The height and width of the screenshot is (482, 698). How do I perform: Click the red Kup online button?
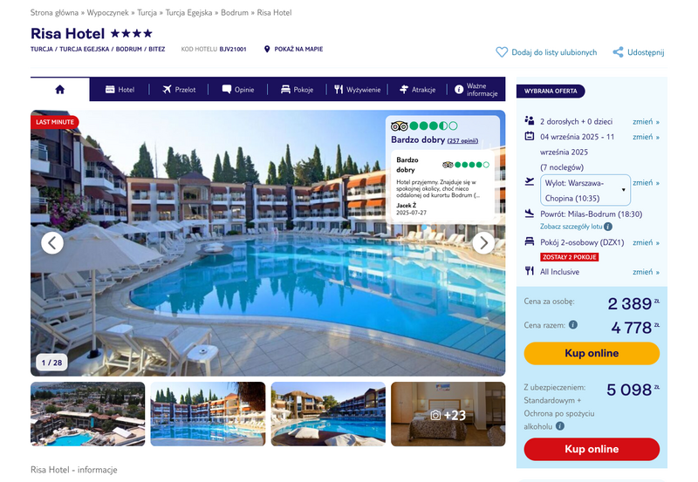coord(592,449)
